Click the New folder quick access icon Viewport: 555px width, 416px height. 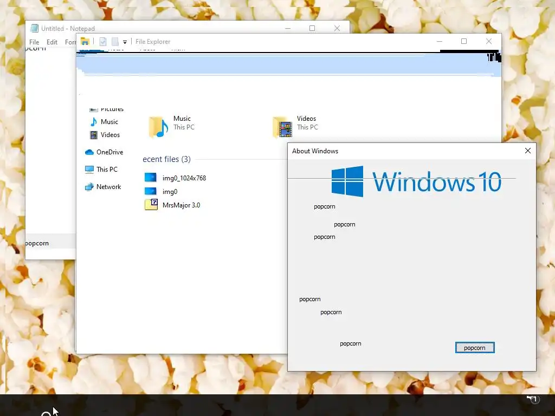tap(115, 42)
